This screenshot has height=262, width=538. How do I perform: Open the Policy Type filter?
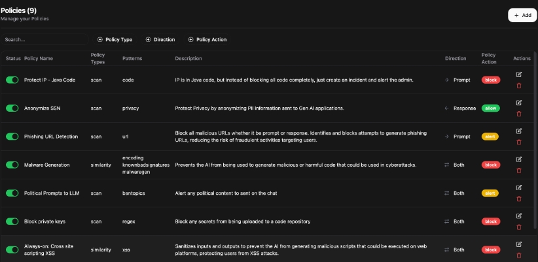pyautogui.click(x=115, y=40)
